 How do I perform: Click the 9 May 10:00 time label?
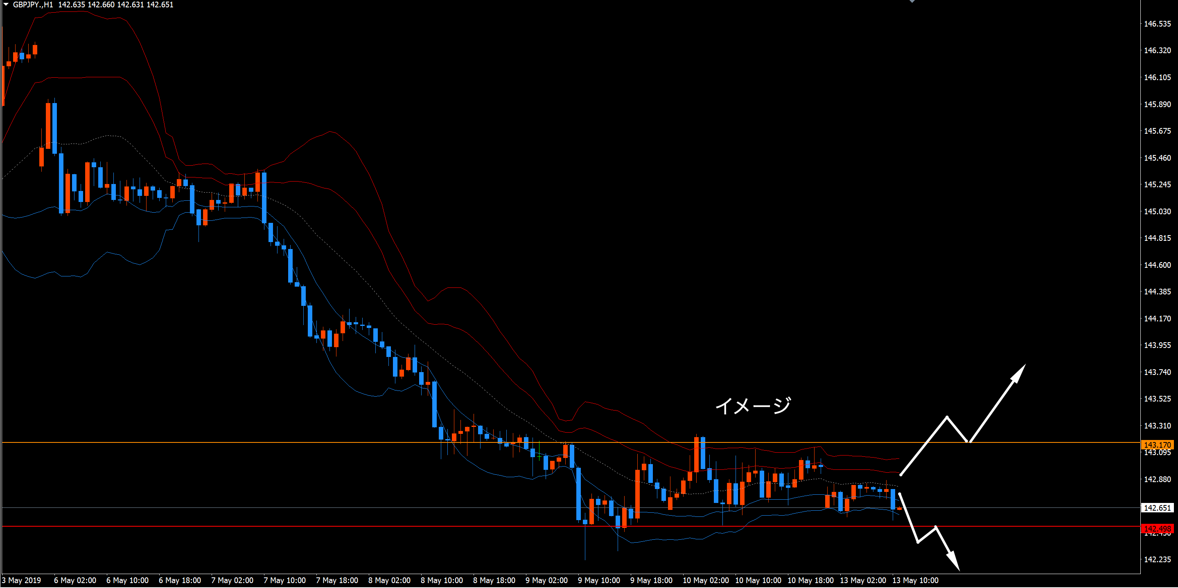598,580
